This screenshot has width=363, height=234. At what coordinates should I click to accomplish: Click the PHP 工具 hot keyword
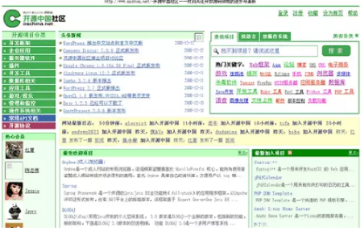[344, 92]
